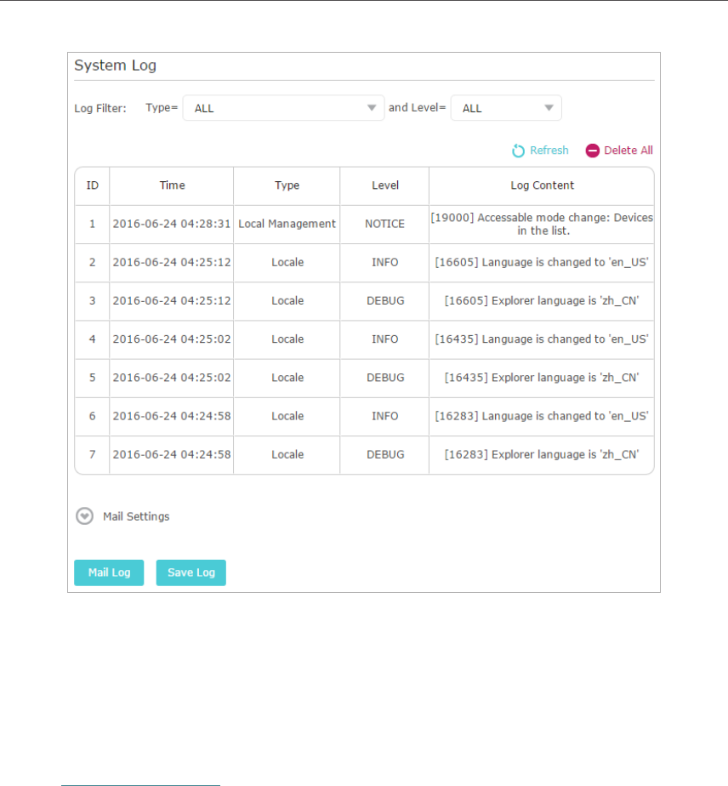Click log content '[16435] Explorer language'
The height and width of the screenshot is (786, 728).
pyautogui.click(x=542, y=378)
